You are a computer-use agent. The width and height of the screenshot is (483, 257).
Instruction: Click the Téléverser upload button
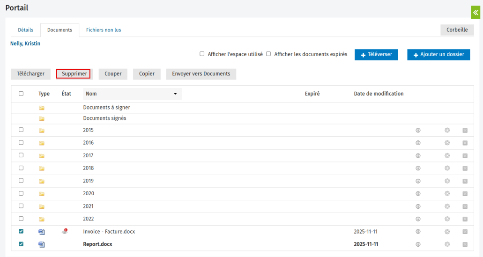click(376, 55)
